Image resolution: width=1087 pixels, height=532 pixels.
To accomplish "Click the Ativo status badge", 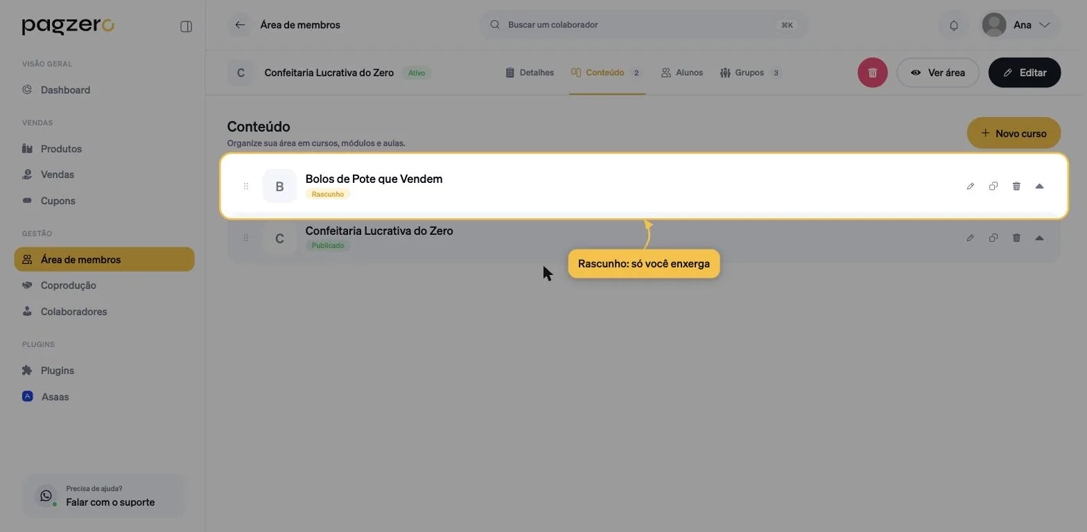I will (x=416, y=73).
